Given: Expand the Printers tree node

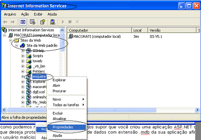Looking at the screenshot, I should [23, 71].
